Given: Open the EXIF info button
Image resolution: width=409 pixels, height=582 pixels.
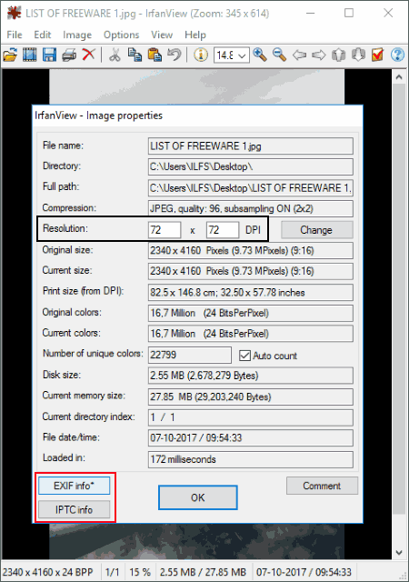Looking at the screenshot, I should 75,486.
